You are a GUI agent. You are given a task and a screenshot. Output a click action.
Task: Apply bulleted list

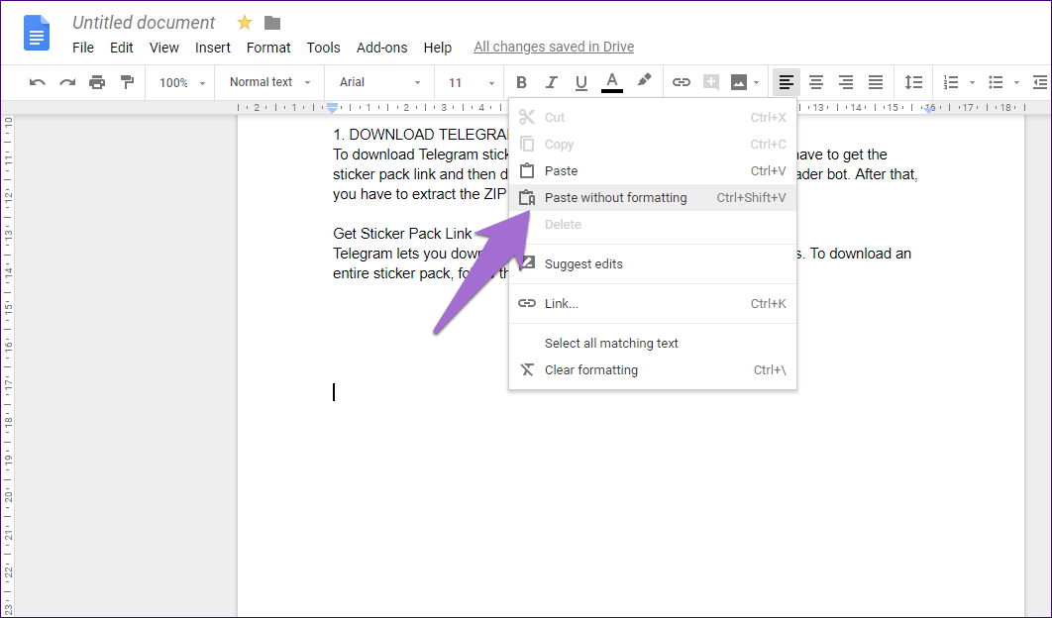(x=996, y=82)
